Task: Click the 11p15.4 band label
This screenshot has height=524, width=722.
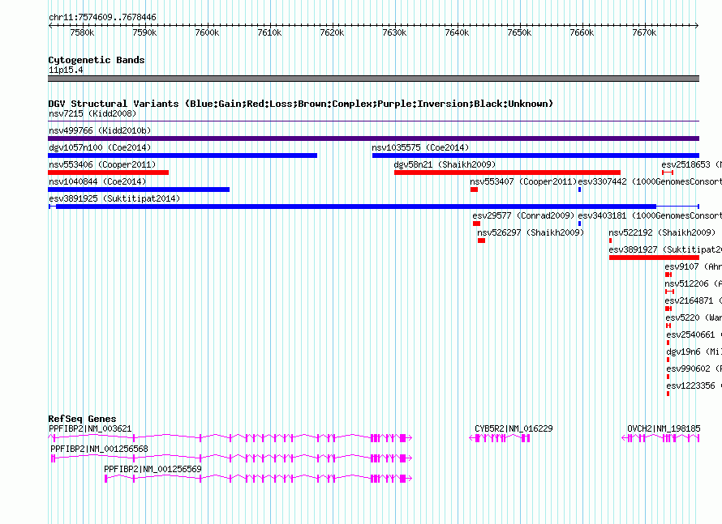Action: (66, 70)
